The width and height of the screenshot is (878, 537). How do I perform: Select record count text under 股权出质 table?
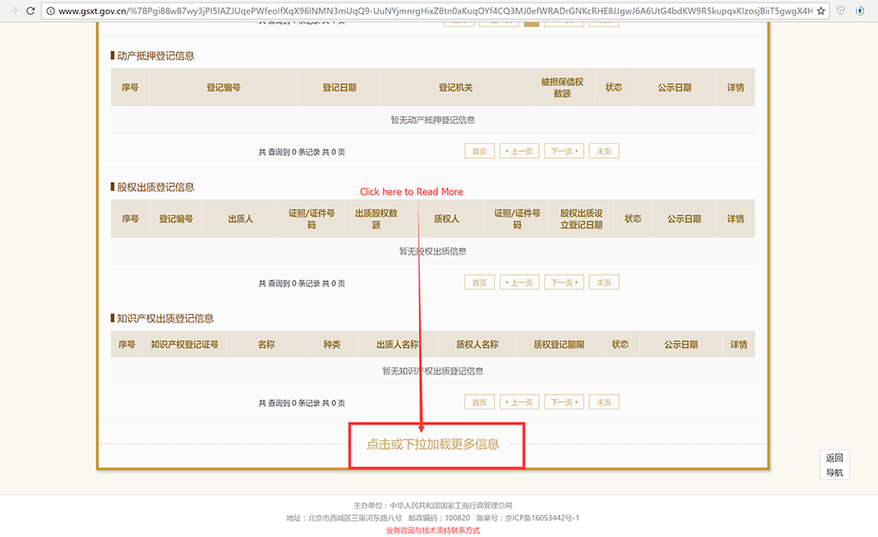(302, 283)
